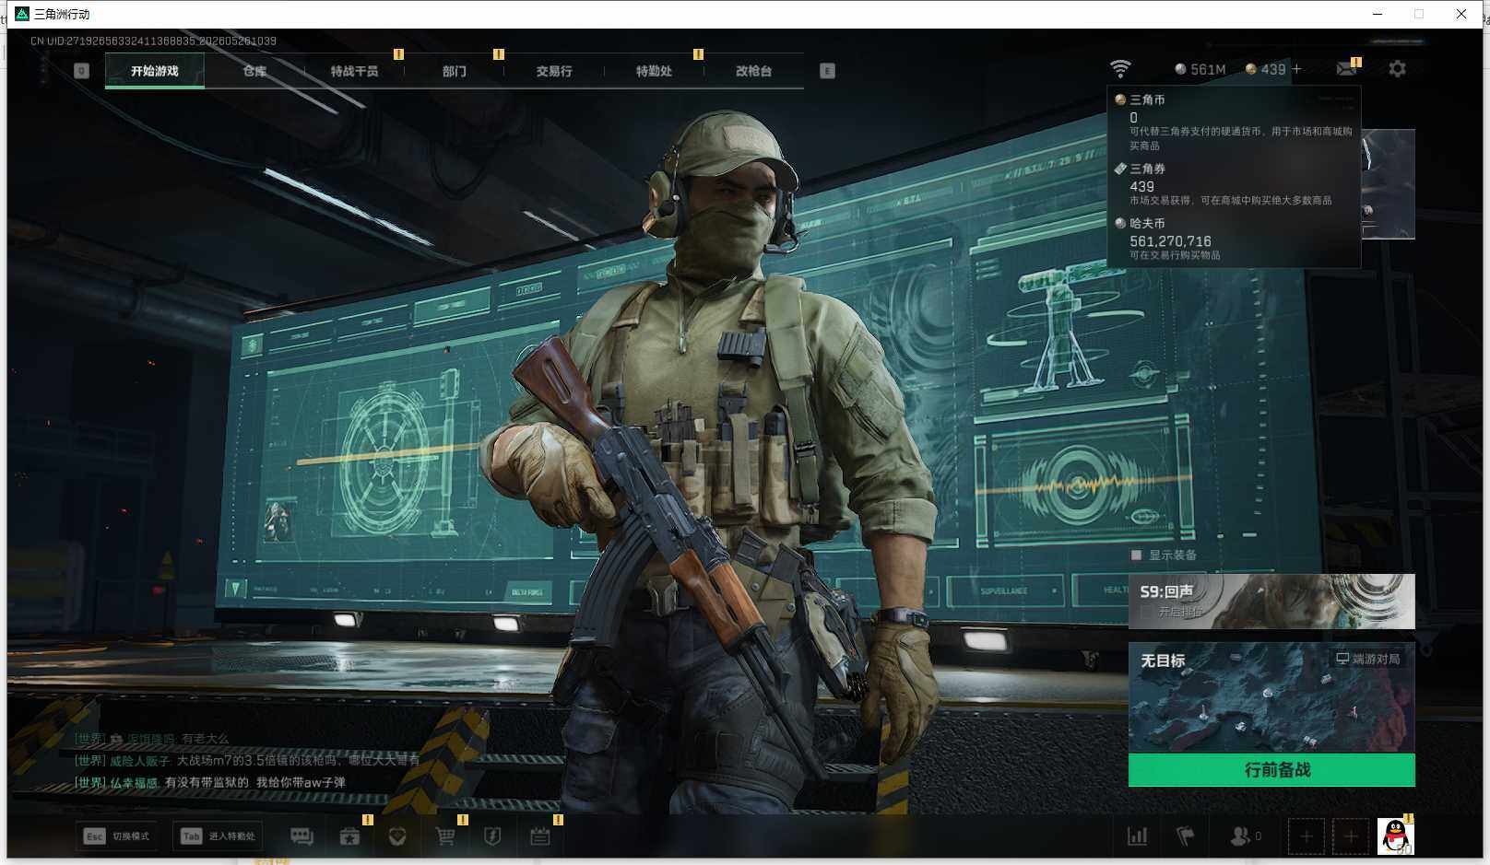Check the network signal wifi icon
The image size is (1490, 865).
[x=1120, y=69]
